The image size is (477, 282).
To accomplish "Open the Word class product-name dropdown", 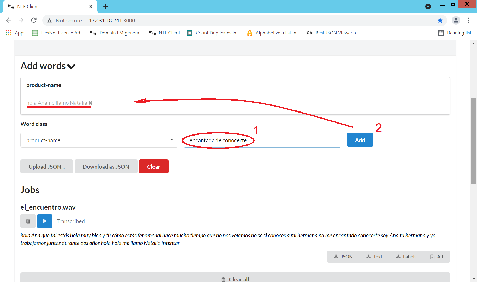I will pos(99,140).
